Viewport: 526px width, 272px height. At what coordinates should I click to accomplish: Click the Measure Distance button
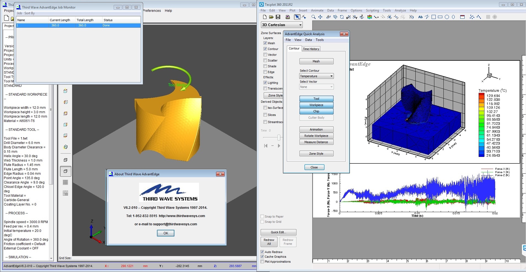pyautogui.click(x=316, y=142)
